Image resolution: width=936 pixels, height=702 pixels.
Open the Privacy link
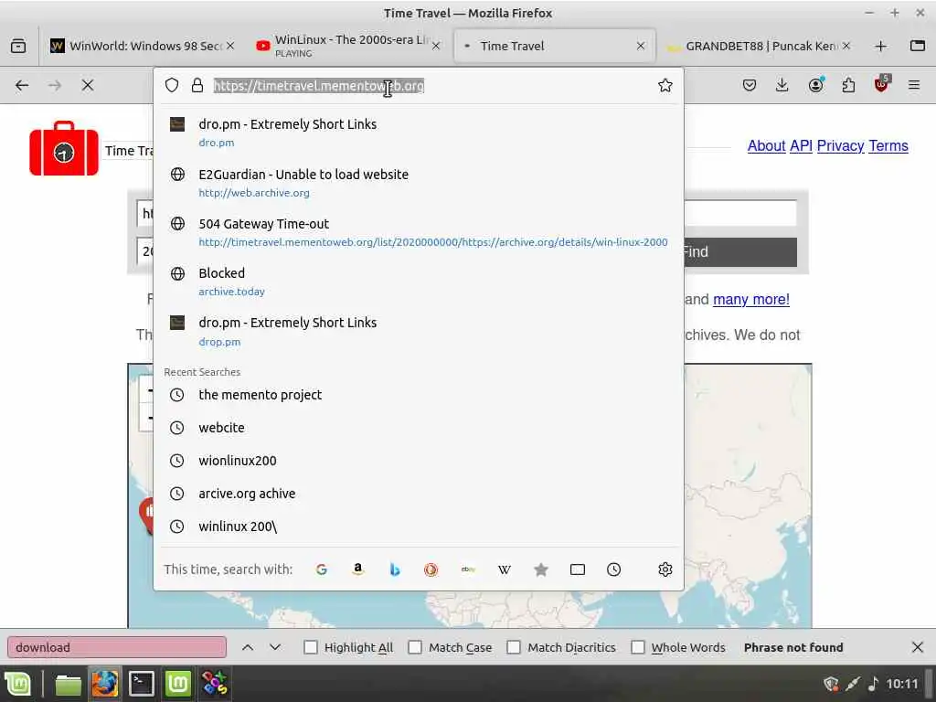(841, 145)
